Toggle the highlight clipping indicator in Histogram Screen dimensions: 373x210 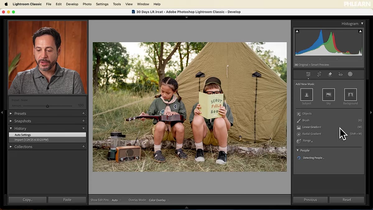click(x=360, y=31)
